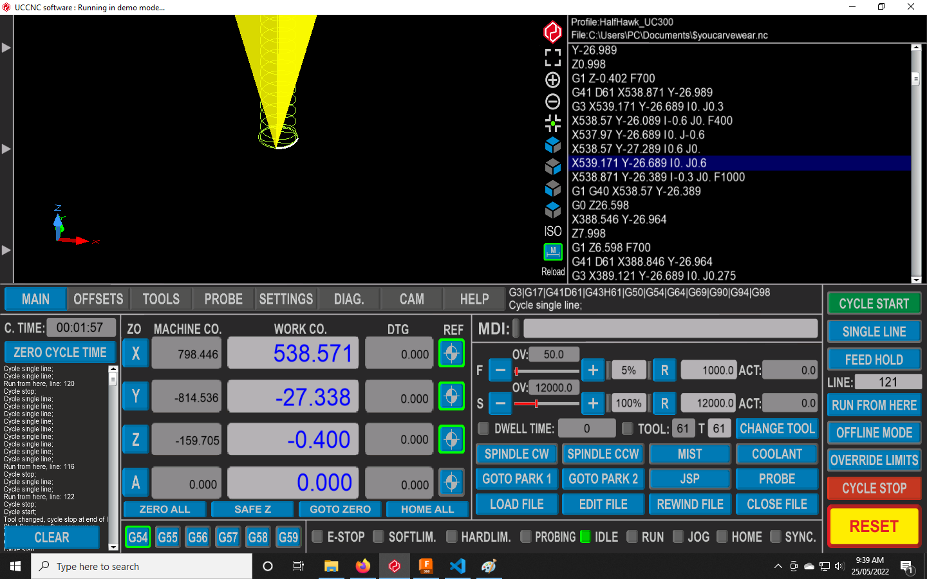Open the Windows Start menu
Image resolution: width=927 pixels, height=579 pixels.
coord(15,566)
